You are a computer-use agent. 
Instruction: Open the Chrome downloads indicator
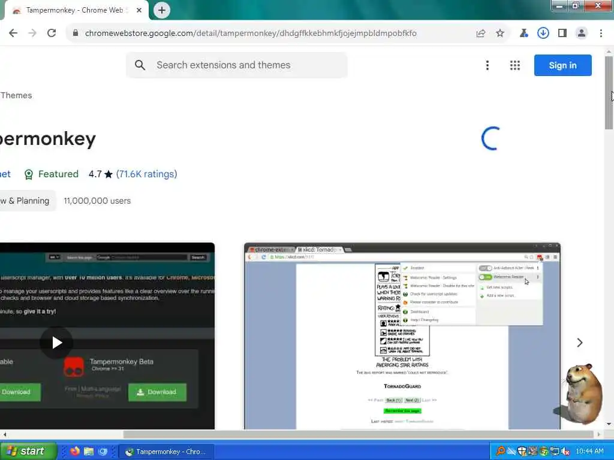pyautogui.click(x=543, y=34)
